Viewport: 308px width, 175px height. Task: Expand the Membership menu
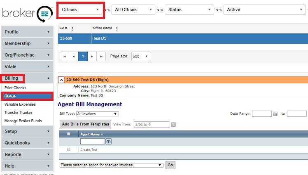tap(27, 43)
